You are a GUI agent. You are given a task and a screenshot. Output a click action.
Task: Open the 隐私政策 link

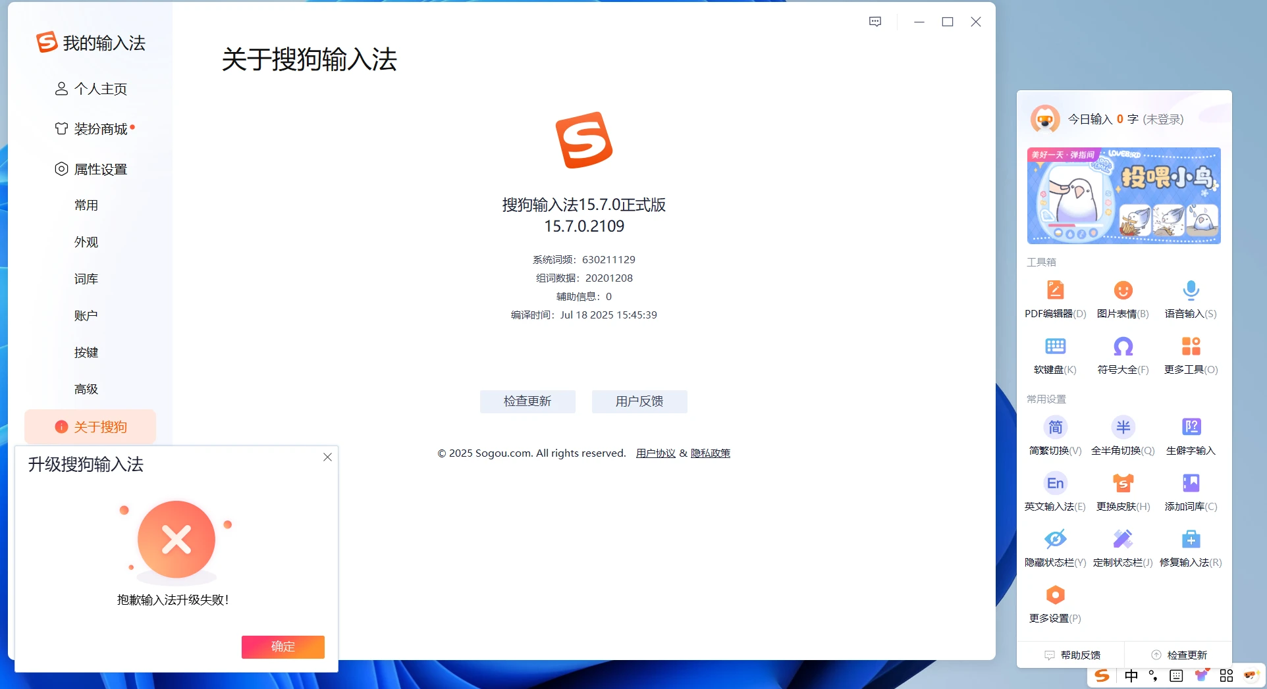(711, 453)
